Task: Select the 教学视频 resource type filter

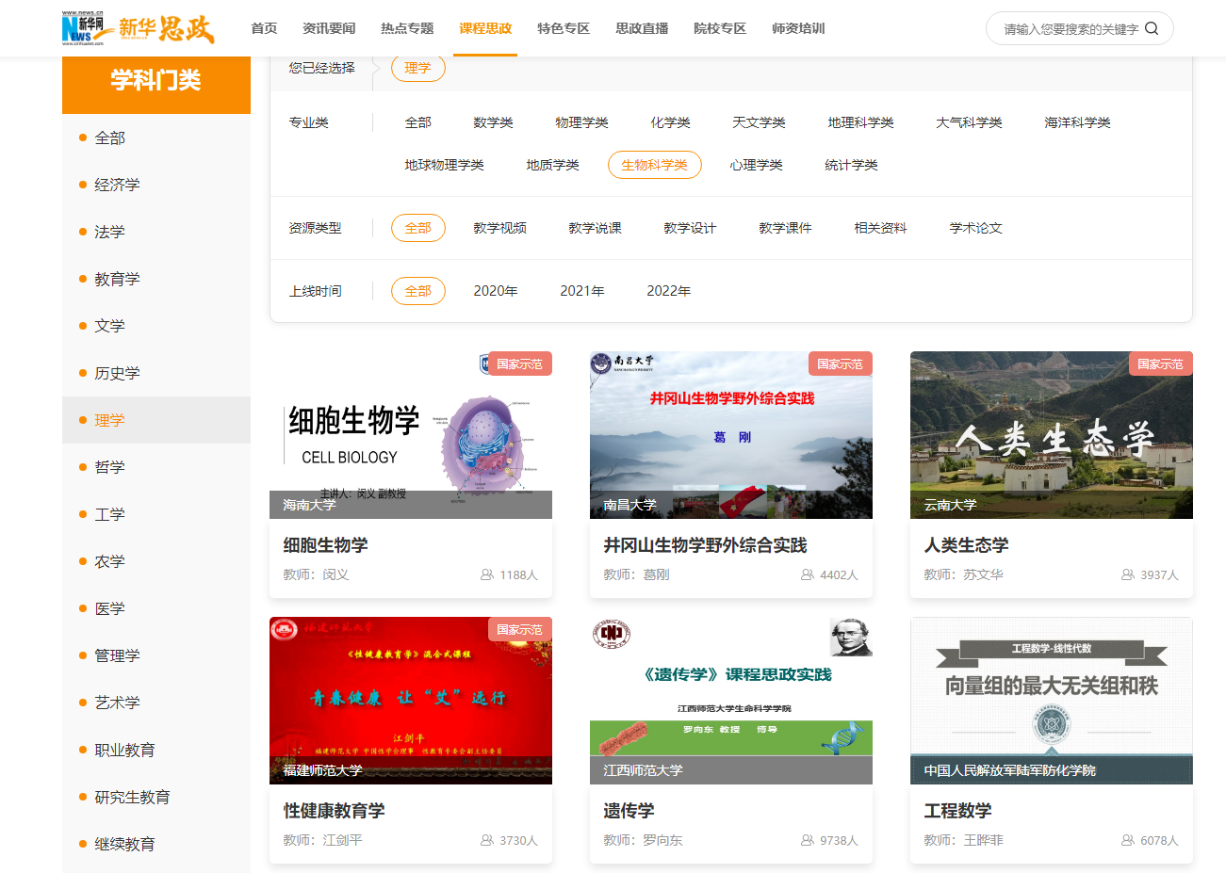Action: (x=499, y=228)
